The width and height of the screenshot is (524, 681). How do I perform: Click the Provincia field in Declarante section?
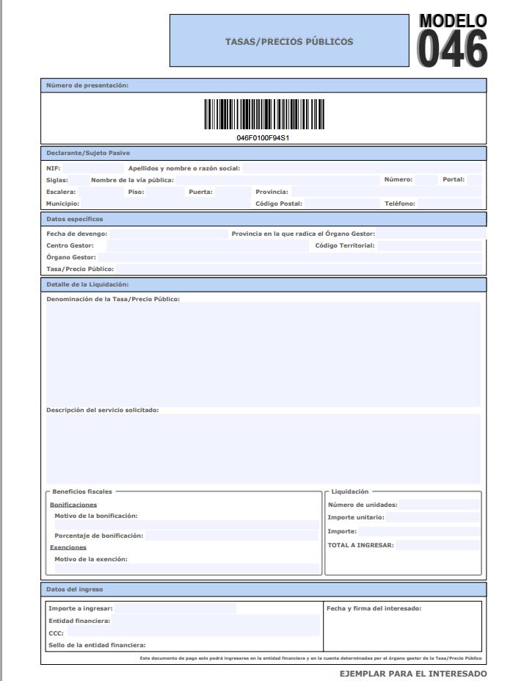(x=387, y=192)
